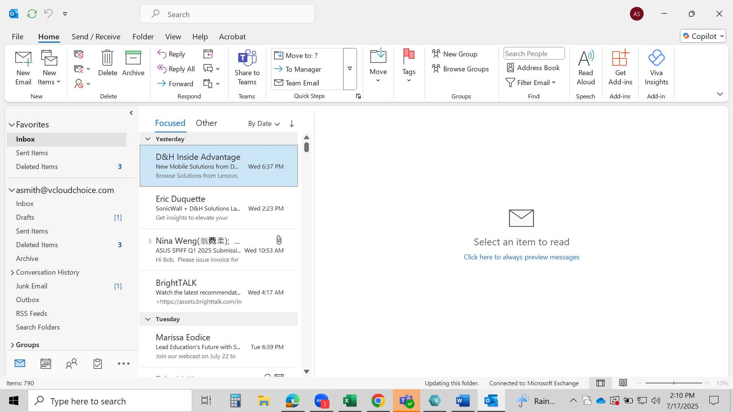Open the Address Book

533,68
